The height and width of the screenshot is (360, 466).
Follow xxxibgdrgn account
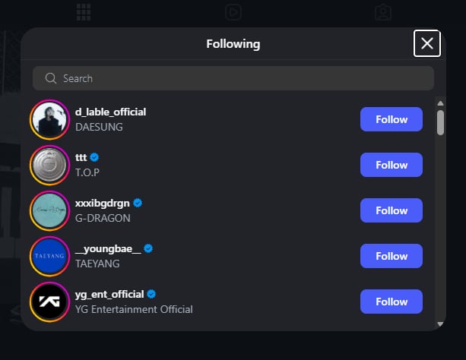[391, 210]
